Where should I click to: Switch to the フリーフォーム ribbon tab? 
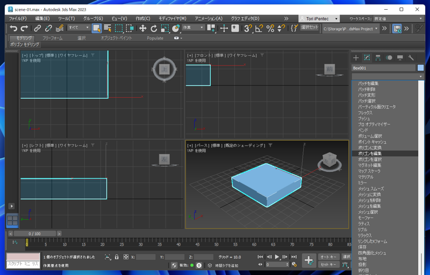[52, 38]
